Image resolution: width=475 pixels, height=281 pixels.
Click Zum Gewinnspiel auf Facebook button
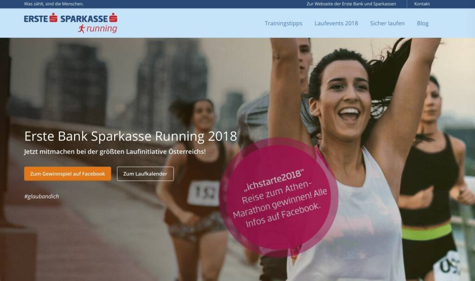click(68, 174)
